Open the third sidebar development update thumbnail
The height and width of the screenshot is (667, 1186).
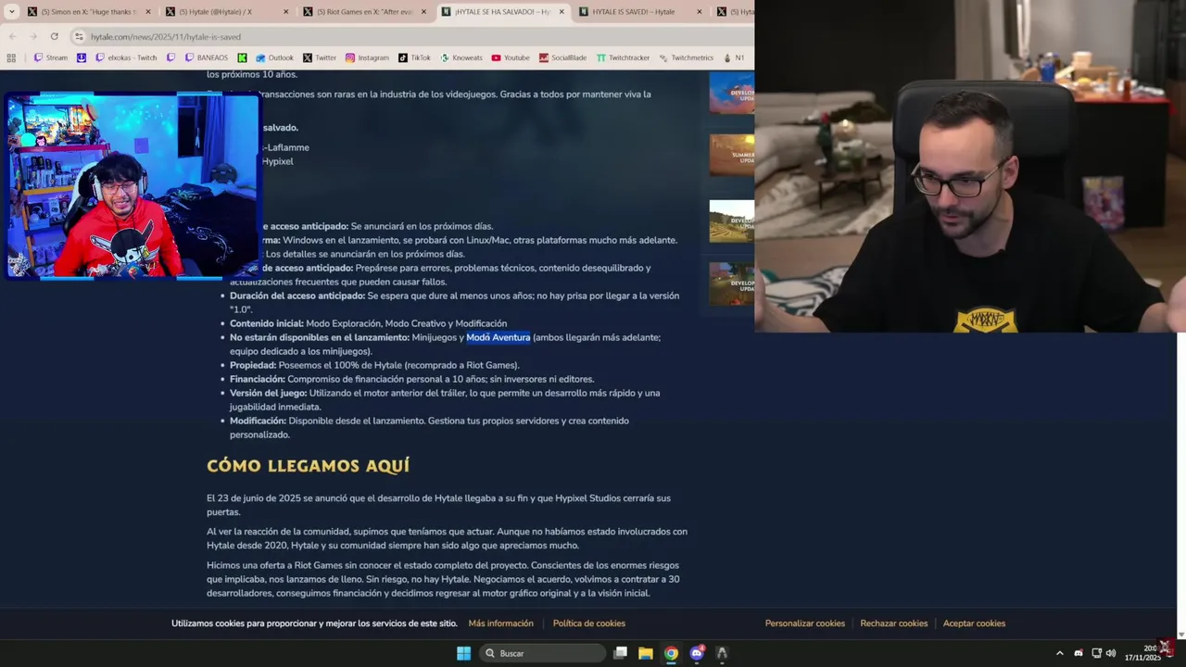(732, 221)
